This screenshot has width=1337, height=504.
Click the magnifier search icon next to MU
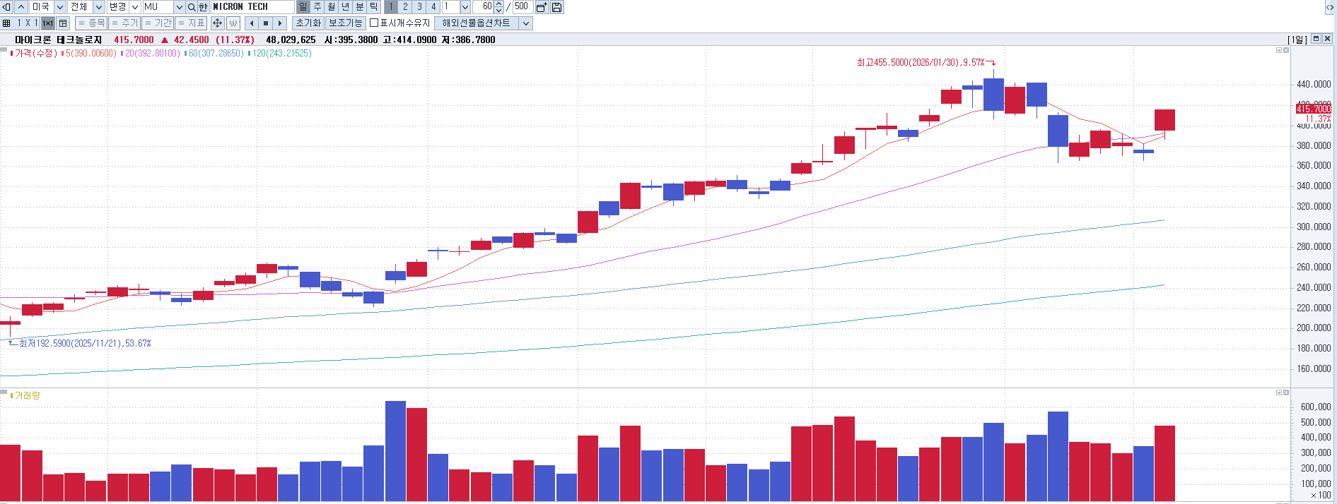point(192,7)
